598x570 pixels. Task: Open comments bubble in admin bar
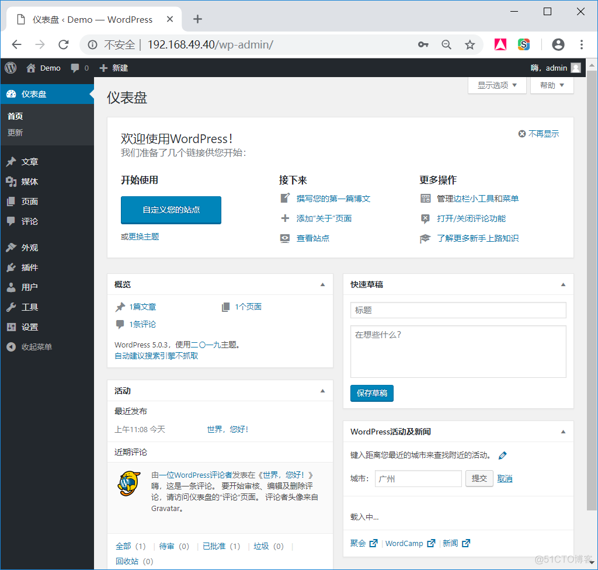point(79,68)
